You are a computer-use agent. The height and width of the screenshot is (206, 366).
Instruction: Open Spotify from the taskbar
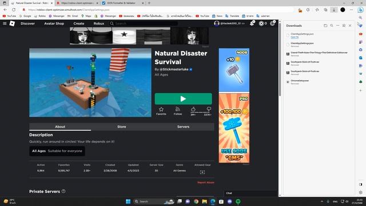pos(238,201)
